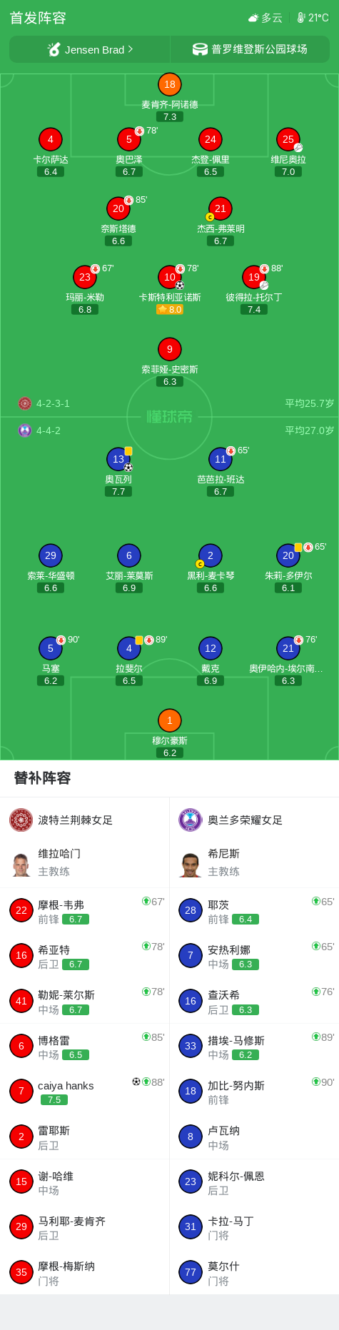Image resolution: width=339 pixels, height=1330 pixels.
Task: Open coach 维拉哈门 profile
Action: 85,862
